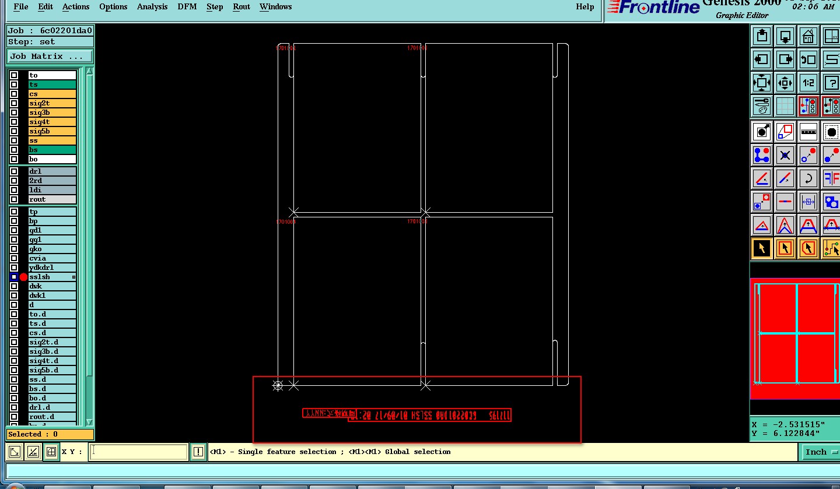Open the Windows menu
Viewport: 840px width, 489px height.
pyautogui.click(x=275, y=7)
